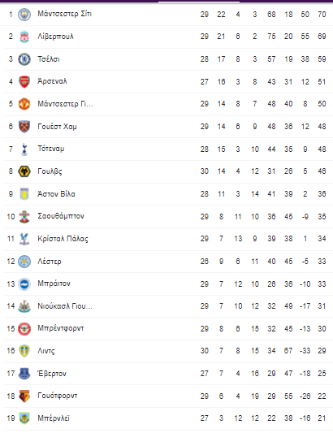Viewport: 333px width, 433px height.
Task: Click the highlighted tab indicator at top
Action: [x=199, y=2]
